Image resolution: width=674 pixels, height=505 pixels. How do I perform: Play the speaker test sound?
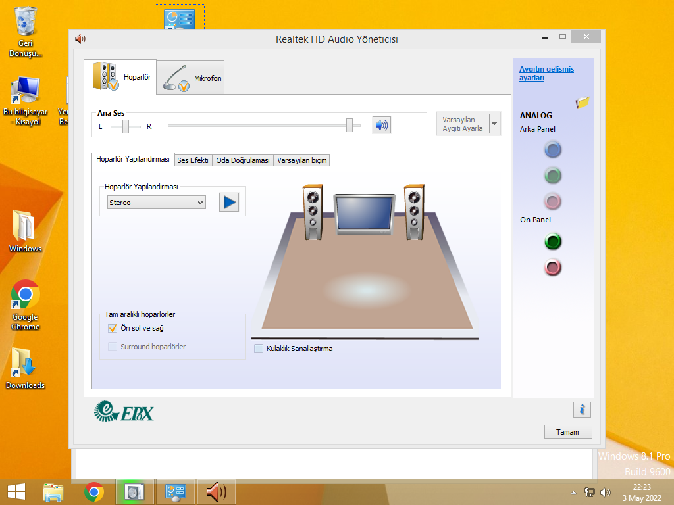tap(229, 203)
